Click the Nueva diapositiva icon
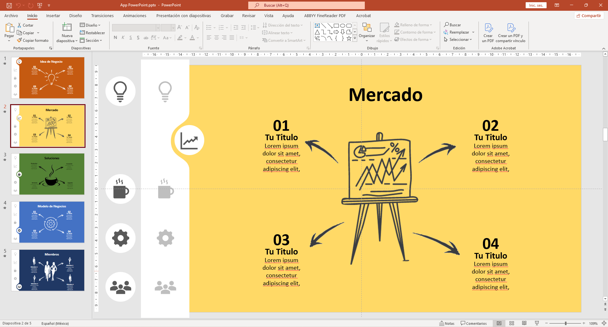 67,28
